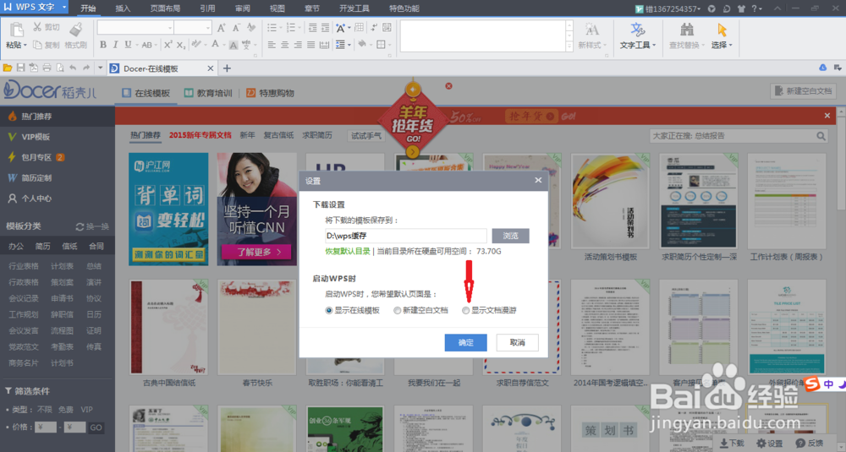Screen dimensions: 846x452
Task: Apply superscript X² formatting
Action: point(168,45)
